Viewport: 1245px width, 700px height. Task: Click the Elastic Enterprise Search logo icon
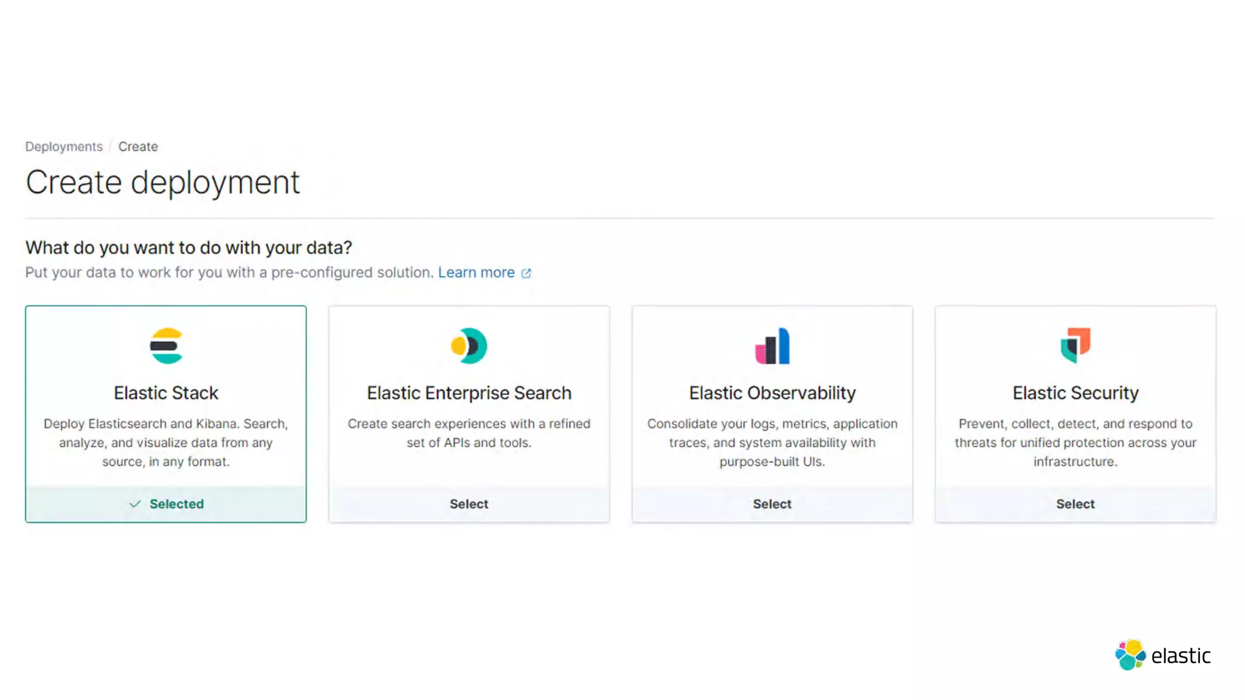(469, 346)
